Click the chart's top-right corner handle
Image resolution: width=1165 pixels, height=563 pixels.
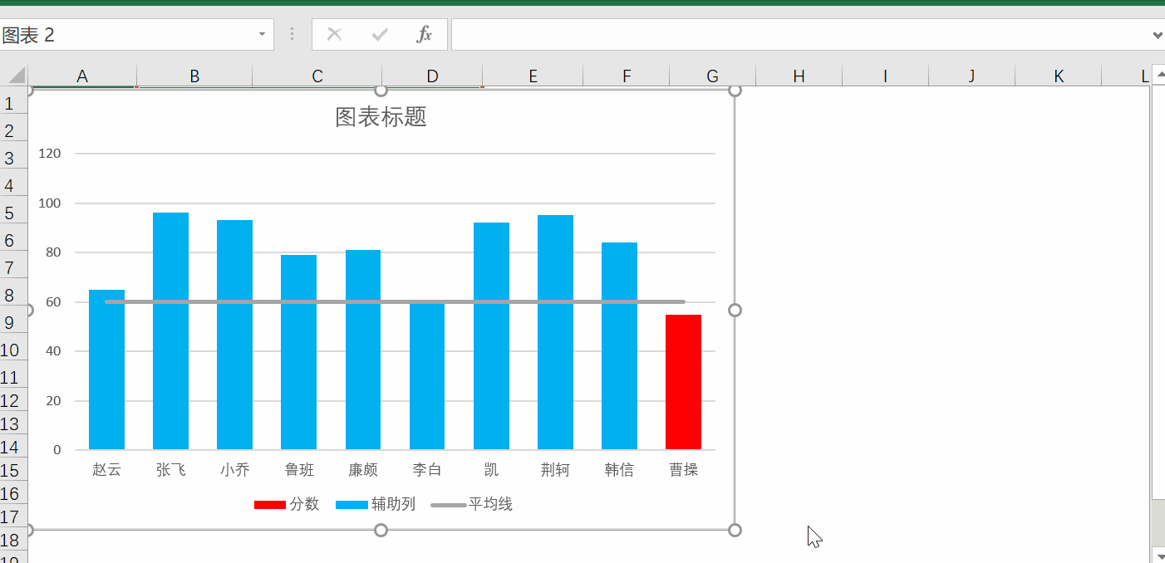735,90
